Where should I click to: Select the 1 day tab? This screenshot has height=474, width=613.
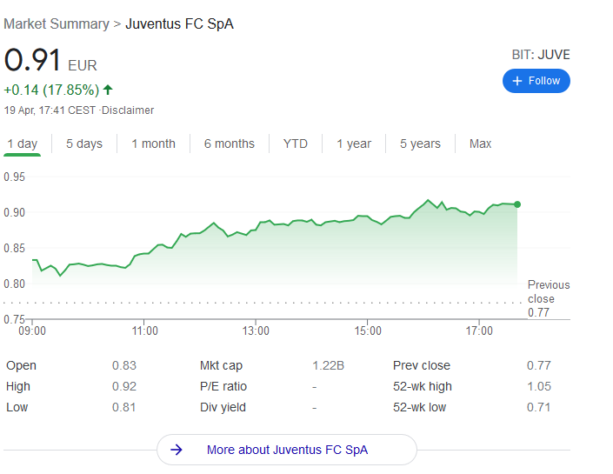23,144
